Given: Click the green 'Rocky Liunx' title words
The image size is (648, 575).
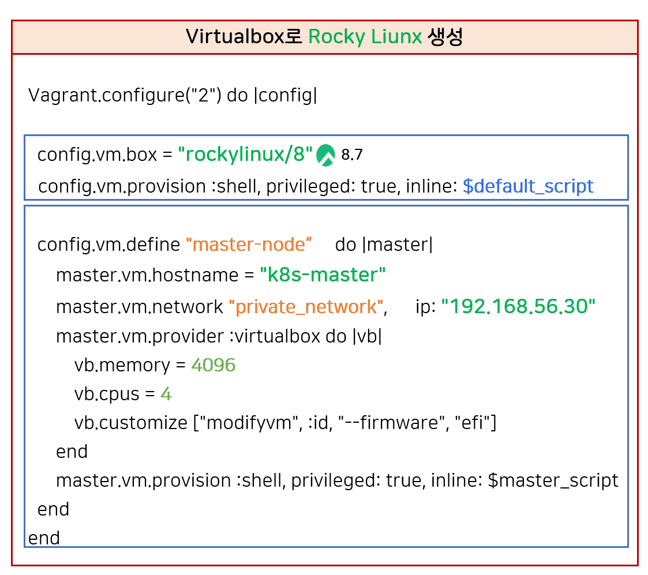Looking at the screenshot, I should click(x=365, y=37).
